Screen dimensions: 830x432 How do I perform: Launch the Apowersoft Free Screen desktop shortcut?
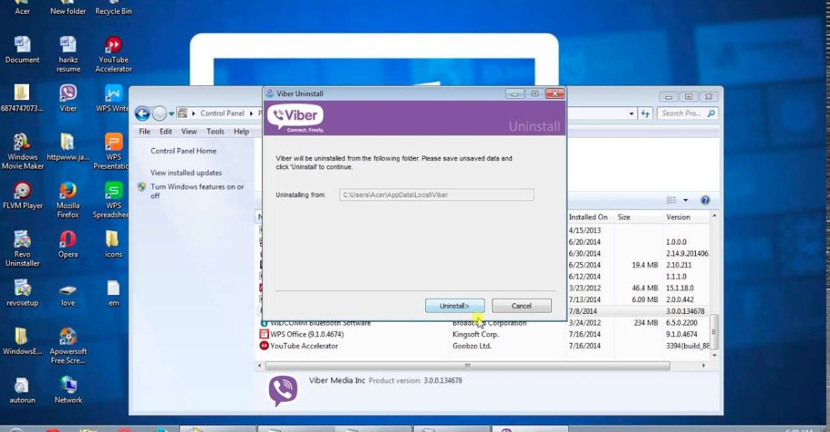(x=68, y=346)
